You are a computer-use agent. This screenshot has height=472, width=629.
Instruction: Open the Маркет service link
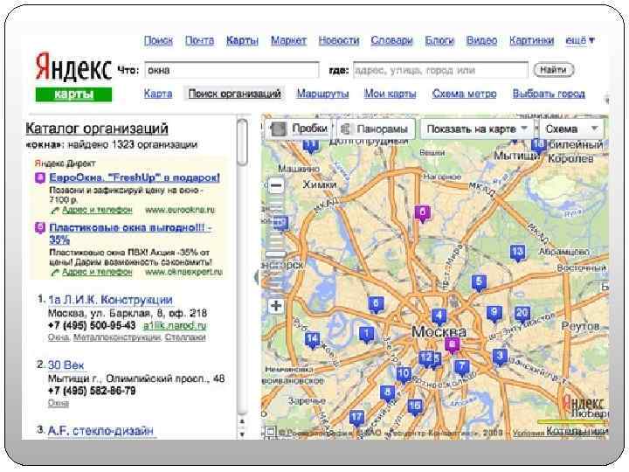[x=288, y=40]
